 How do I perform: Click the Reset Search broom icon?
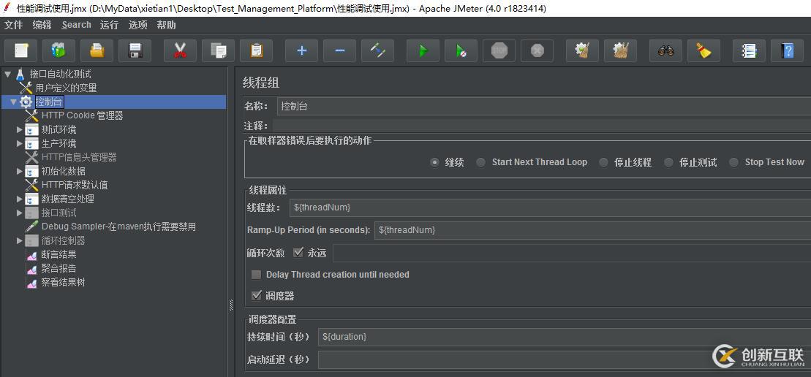[x=704, y=50]
